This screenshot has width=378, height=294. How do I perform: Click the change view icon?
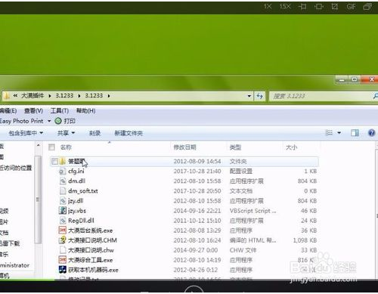click(329, 132)
